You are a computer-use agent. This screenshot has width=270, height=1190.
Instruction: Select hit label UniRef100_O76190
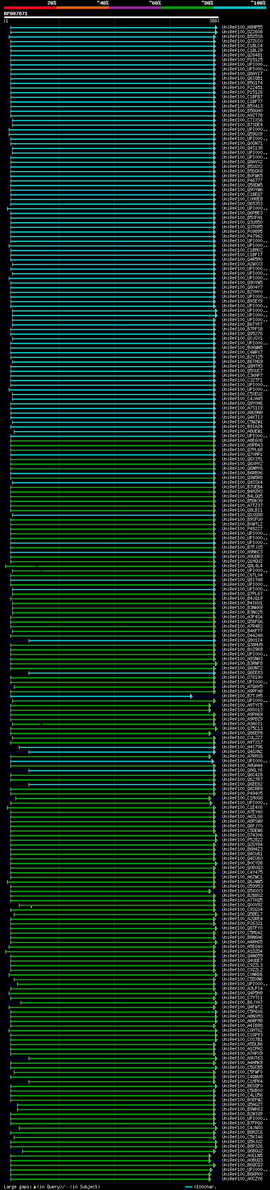[242, 677]
